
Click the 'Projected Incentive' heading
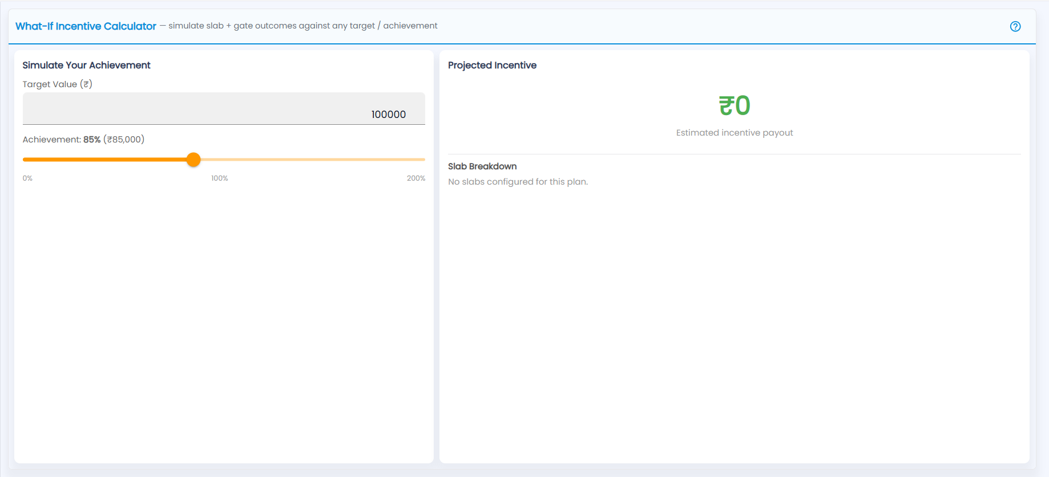(492, 65)
